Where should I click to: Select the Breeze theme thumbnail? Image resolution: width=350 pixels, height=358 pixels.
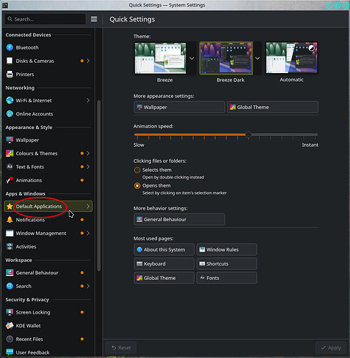[x=160, y=58]
